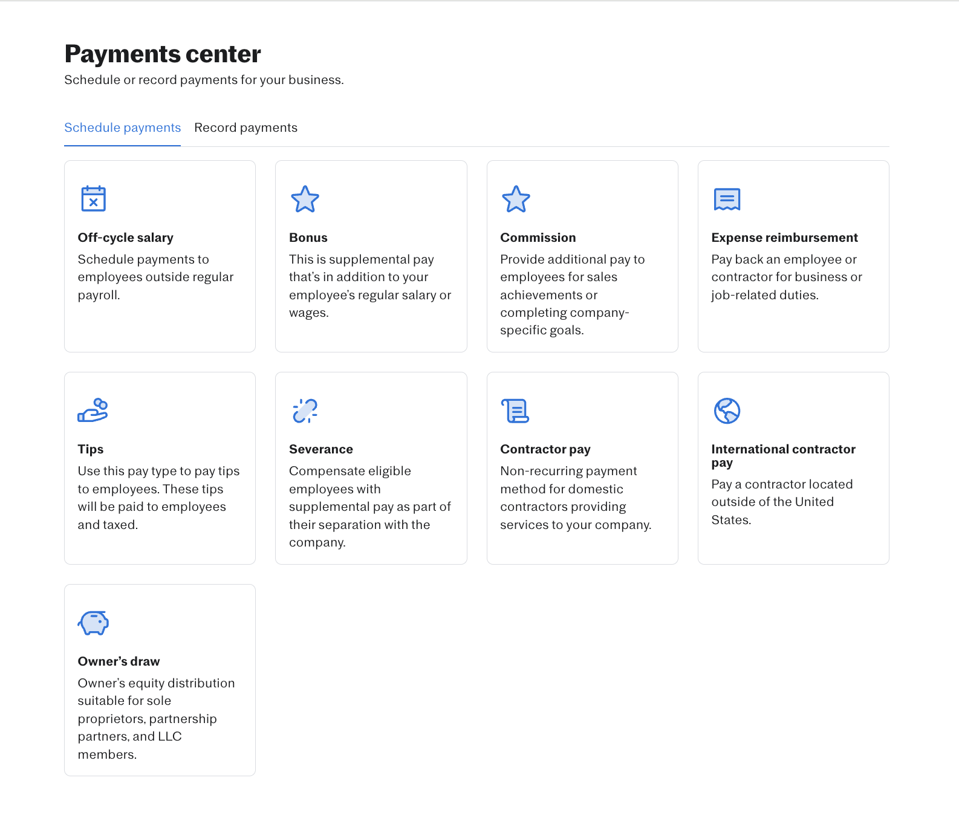The width and height of the screenshot is (959, 821).
Task: Select the Schedule payments tab
Action: 122,128
